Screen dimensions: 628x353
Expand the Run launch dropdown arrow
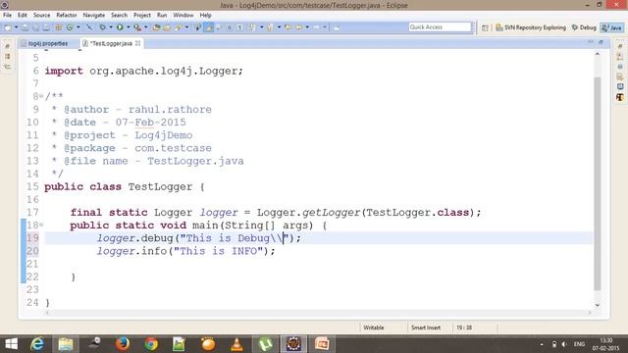point(129,27)
